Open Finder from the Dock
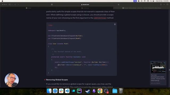170x95 pixels. point(49,91)
